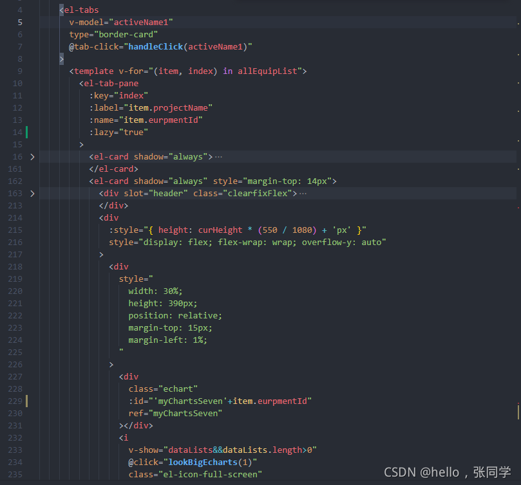Viewport: 521px width, 485px height.
Task: Click class="echart" attribute
Action: tap(163, 389)
